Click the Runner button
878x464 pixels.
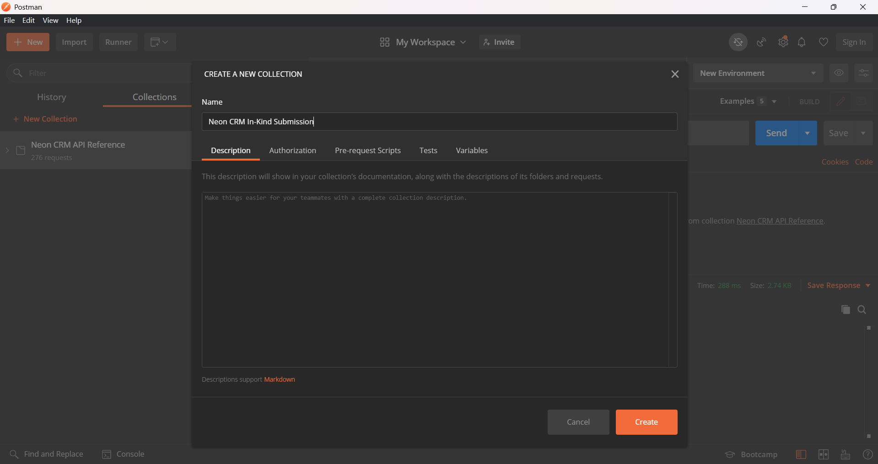pos(118,42)
